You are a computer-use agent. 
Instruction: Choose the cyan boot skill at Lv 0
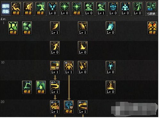[x=110, y=28]
